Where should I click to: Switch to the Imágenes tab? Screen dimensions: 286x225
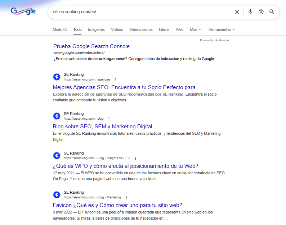tap(96, 29)
